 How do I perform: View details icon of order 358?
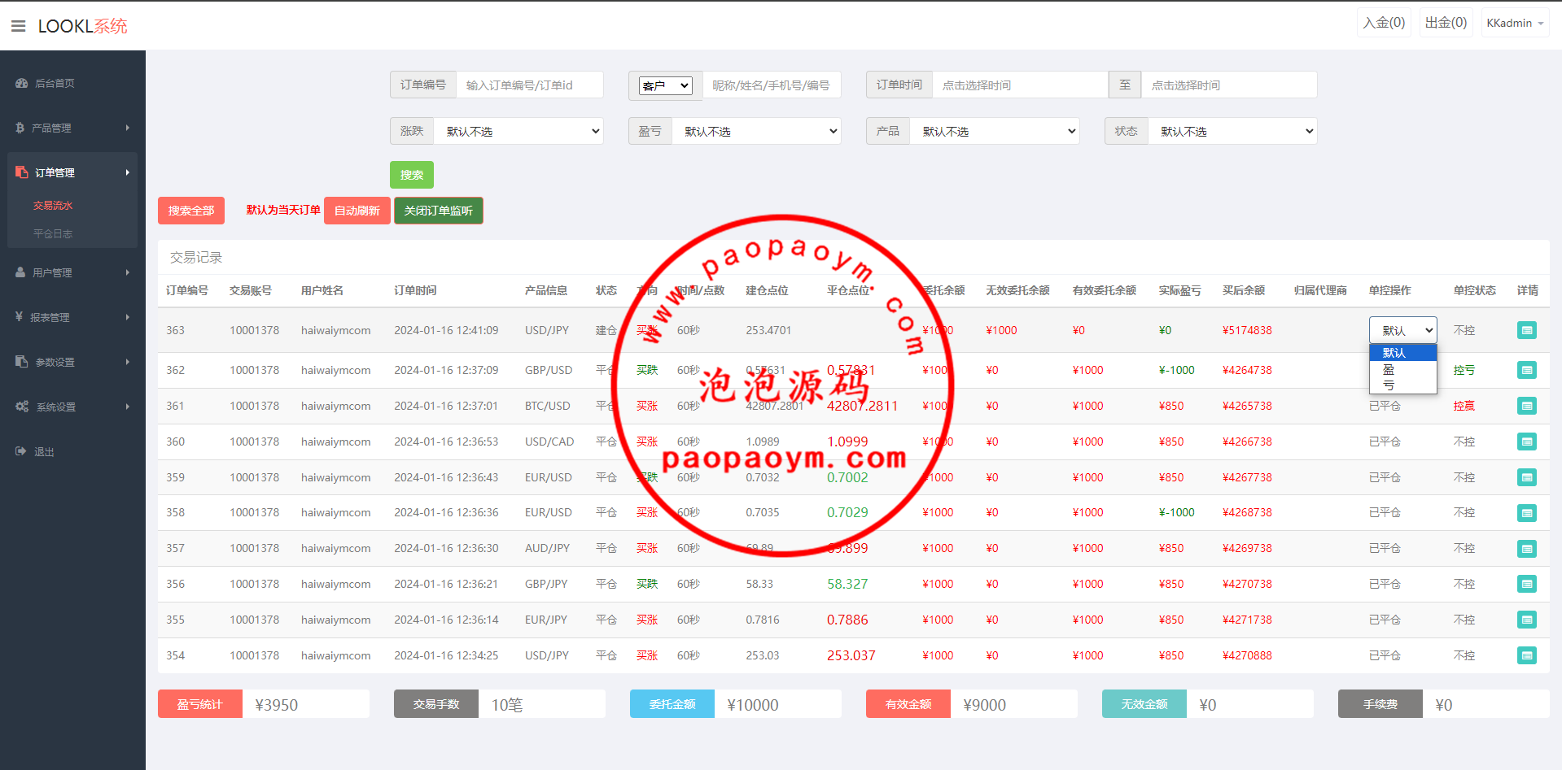point(1526,513)
